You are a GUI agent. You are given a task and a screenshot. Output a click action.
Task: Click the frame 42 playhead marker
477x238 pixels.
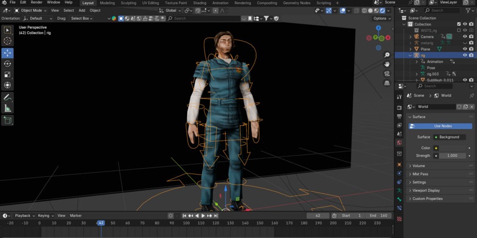pyautogui.click(x=101, y=223)
